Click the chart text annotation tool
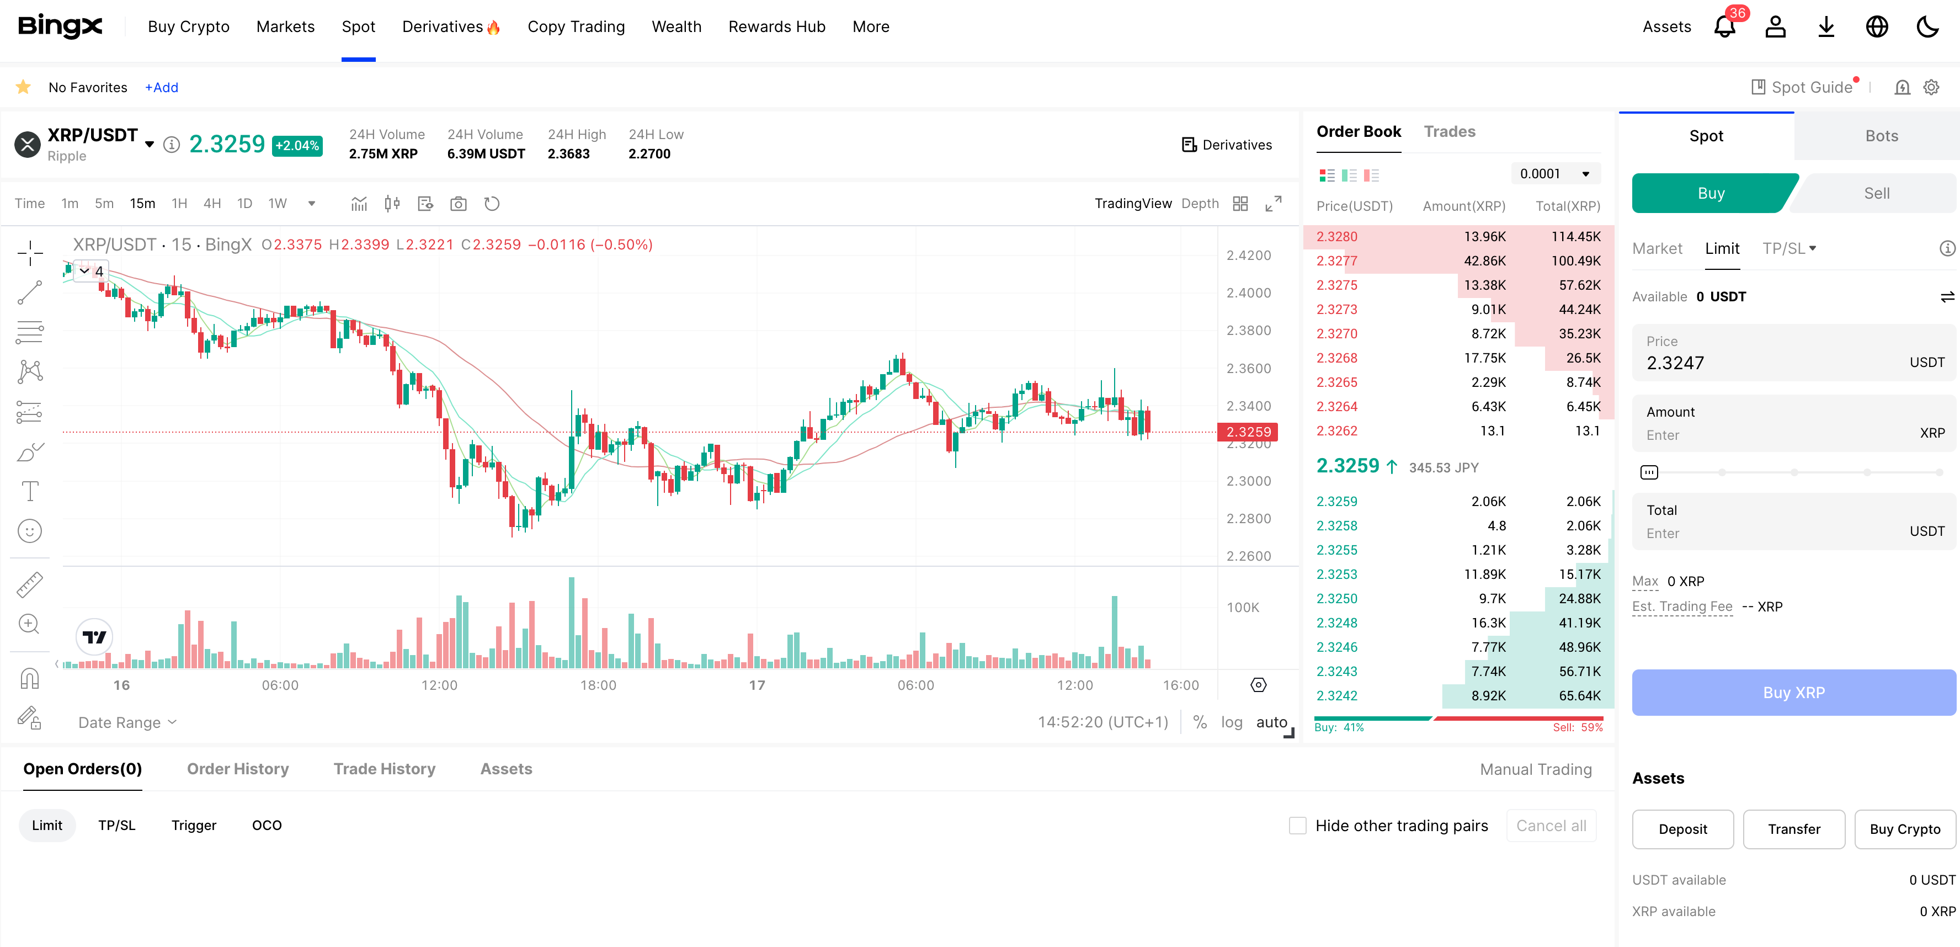1960x947 pixels. pos(30,491)
